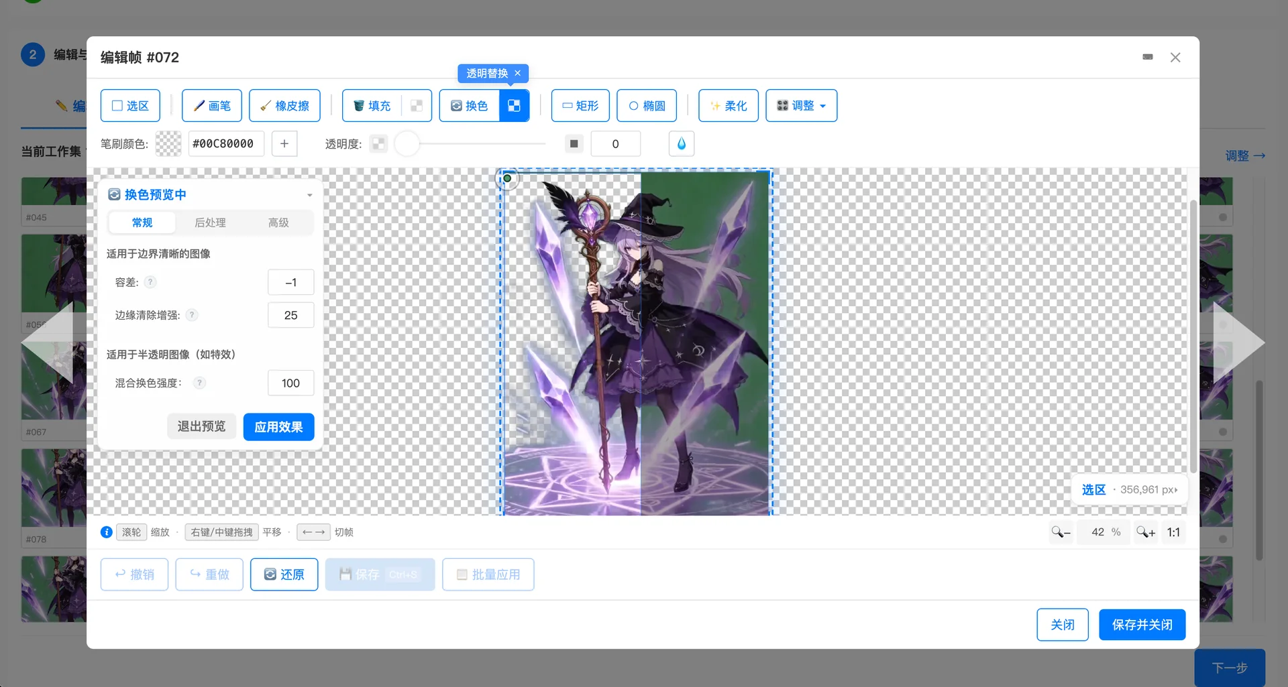1288x687 pixels.
Task: Collapse the 换色预览中 panel
Action: (309, 195)
